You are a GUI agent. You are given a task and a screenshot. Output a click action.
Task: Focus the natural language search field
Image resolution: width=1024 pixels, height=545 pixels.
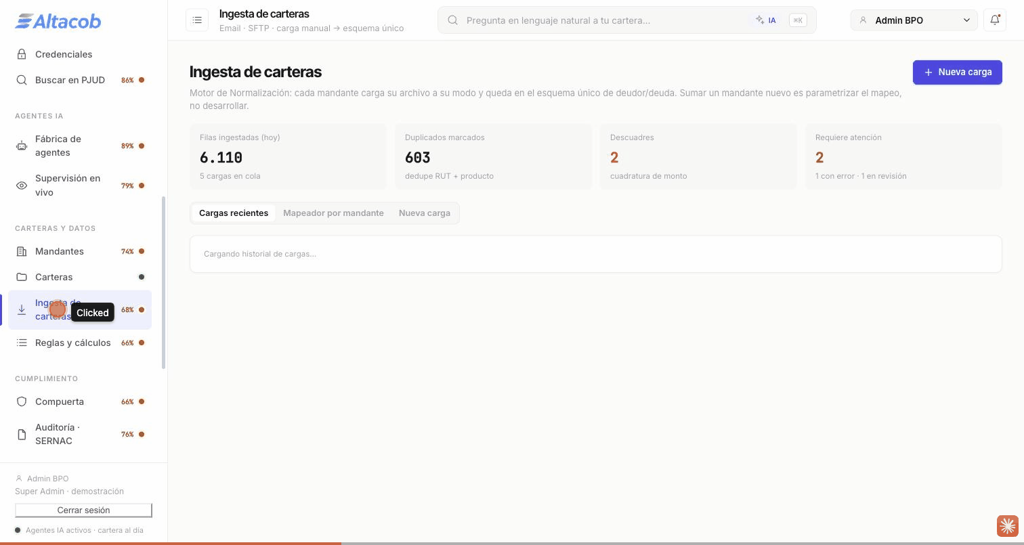coord(626,20)
